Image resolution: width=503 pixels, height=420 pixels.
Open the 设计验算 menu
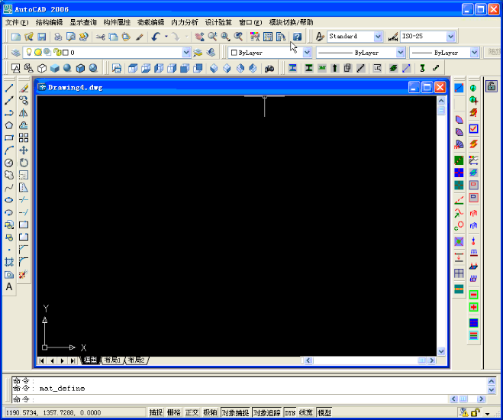218,22
